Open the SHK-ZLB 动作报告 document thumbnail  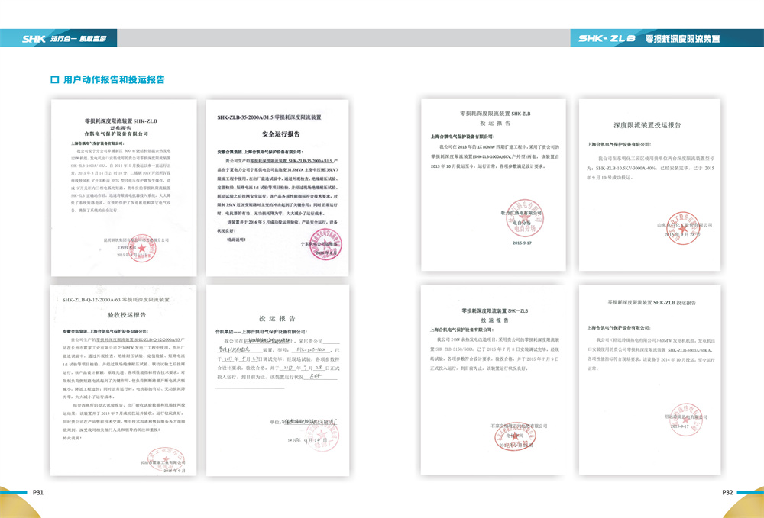(124, 188)
